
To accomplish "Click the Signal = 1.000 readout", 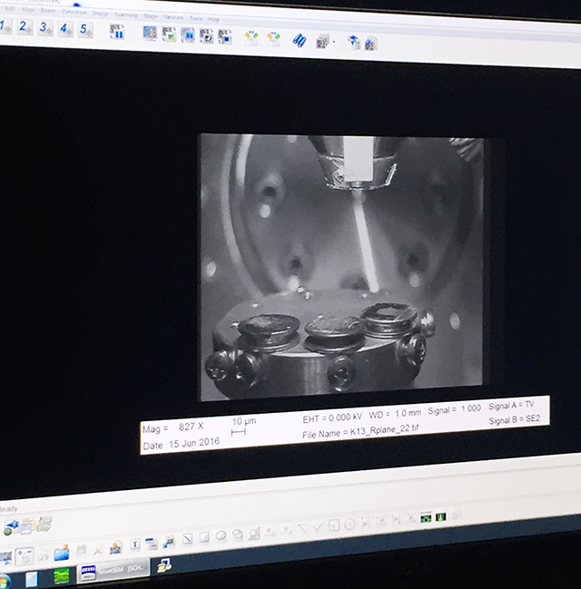I will 454,409.
